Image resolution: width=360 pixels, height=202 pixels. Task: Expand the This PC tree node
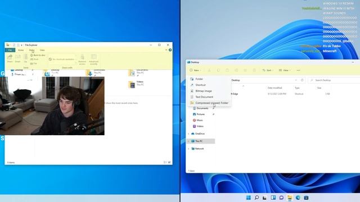[x=189, y=141]
